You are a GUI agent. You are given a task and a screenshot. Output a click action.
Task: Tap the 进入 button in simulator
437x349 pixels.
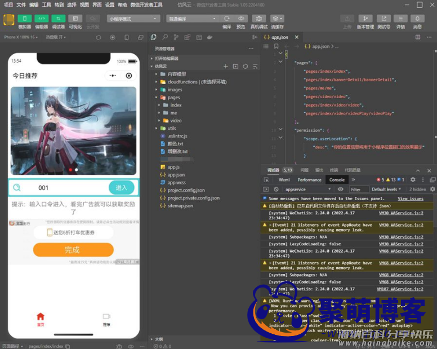tap(121, 188)
